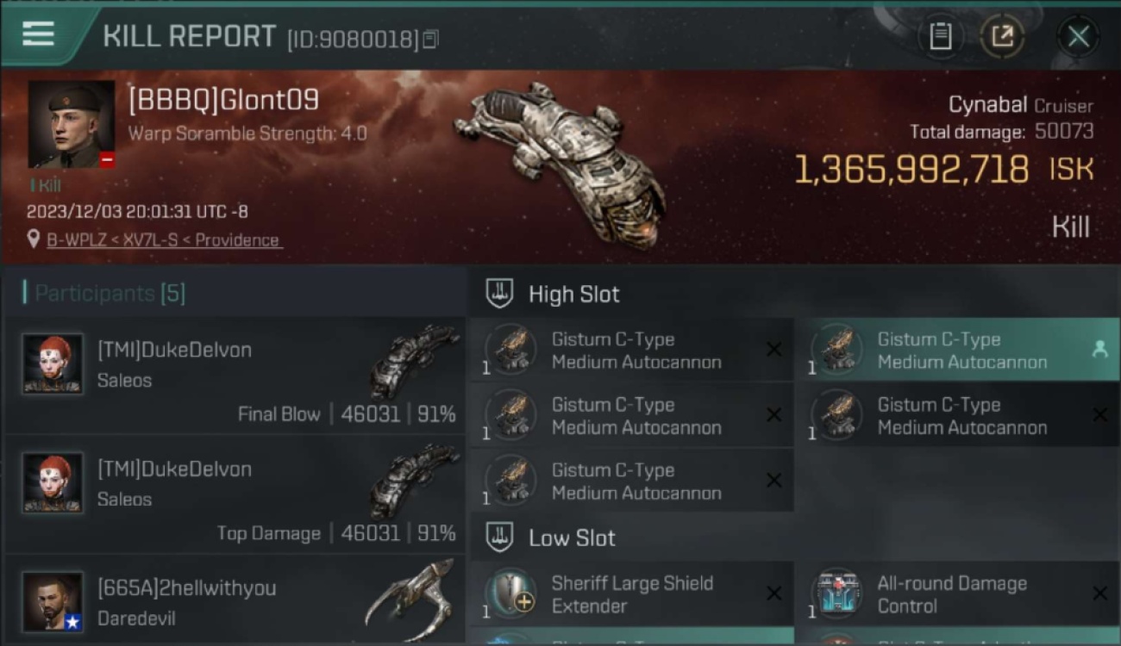The image size is (1121, 646).
Task: Close the Kill Report window
Action: pos(1078,36)
